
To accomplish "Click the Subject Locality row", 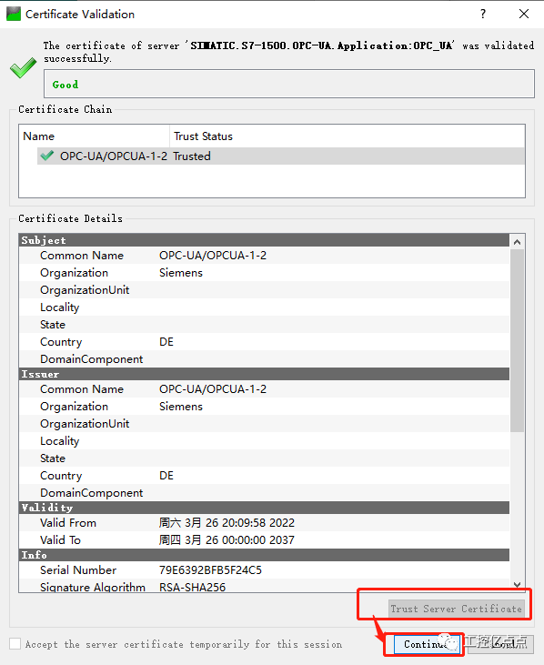I will [264, 307].
